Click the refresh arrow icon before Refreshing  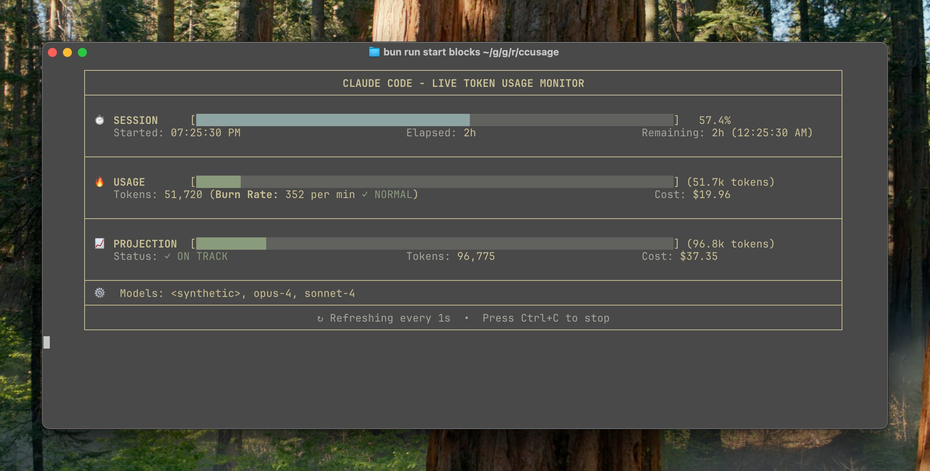tap(320, 319)
